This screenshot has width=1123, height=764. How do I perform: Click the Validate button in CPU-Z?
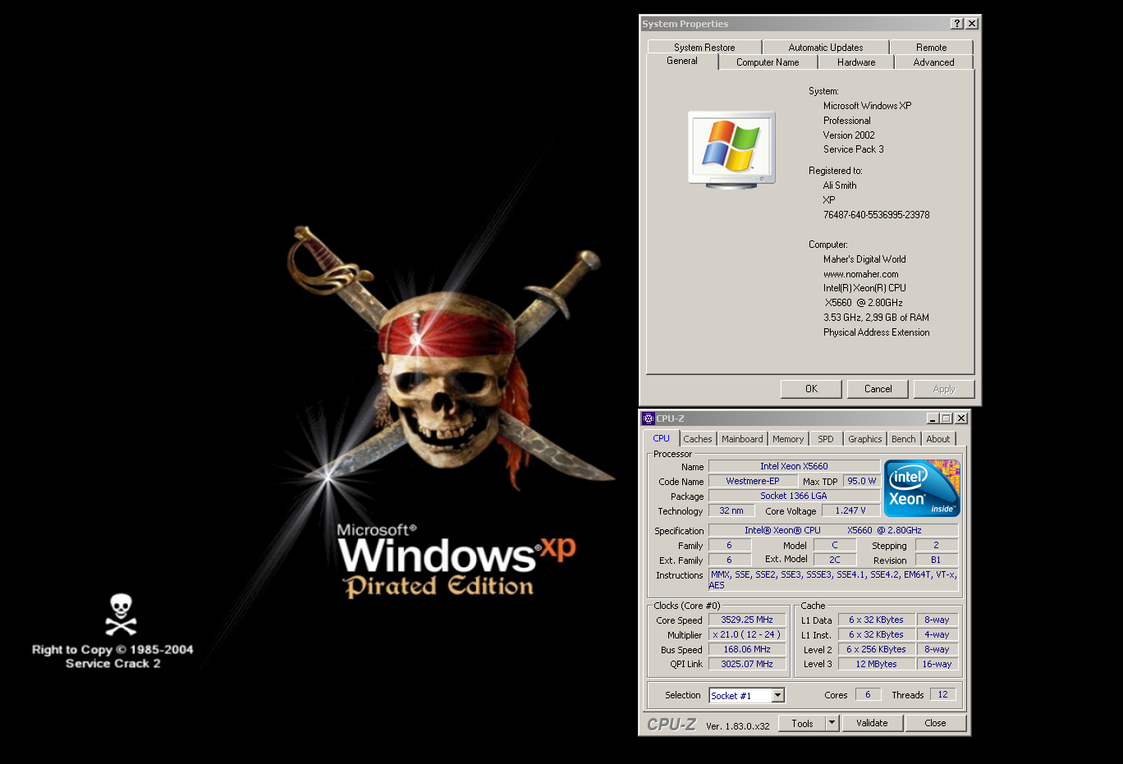pyautogui.click(x=872, y=723)
